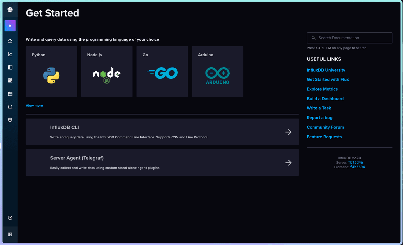Click the magnifier icon in search documentation

tap(314, 38)
